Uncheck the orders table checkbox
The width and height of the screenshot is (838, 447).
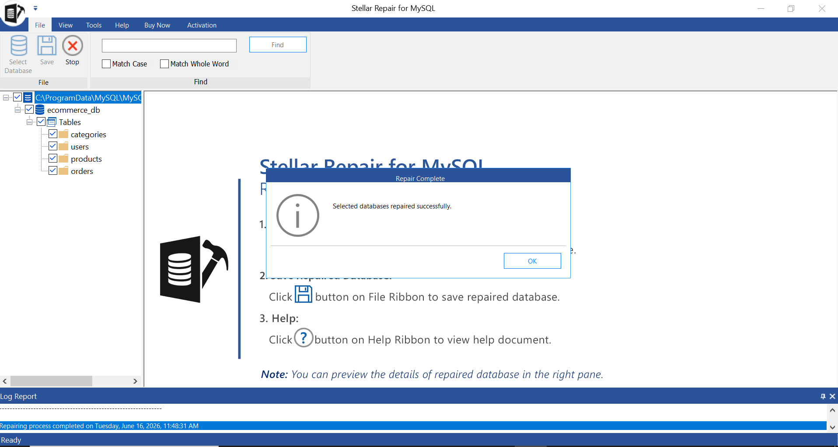(53, 170)
